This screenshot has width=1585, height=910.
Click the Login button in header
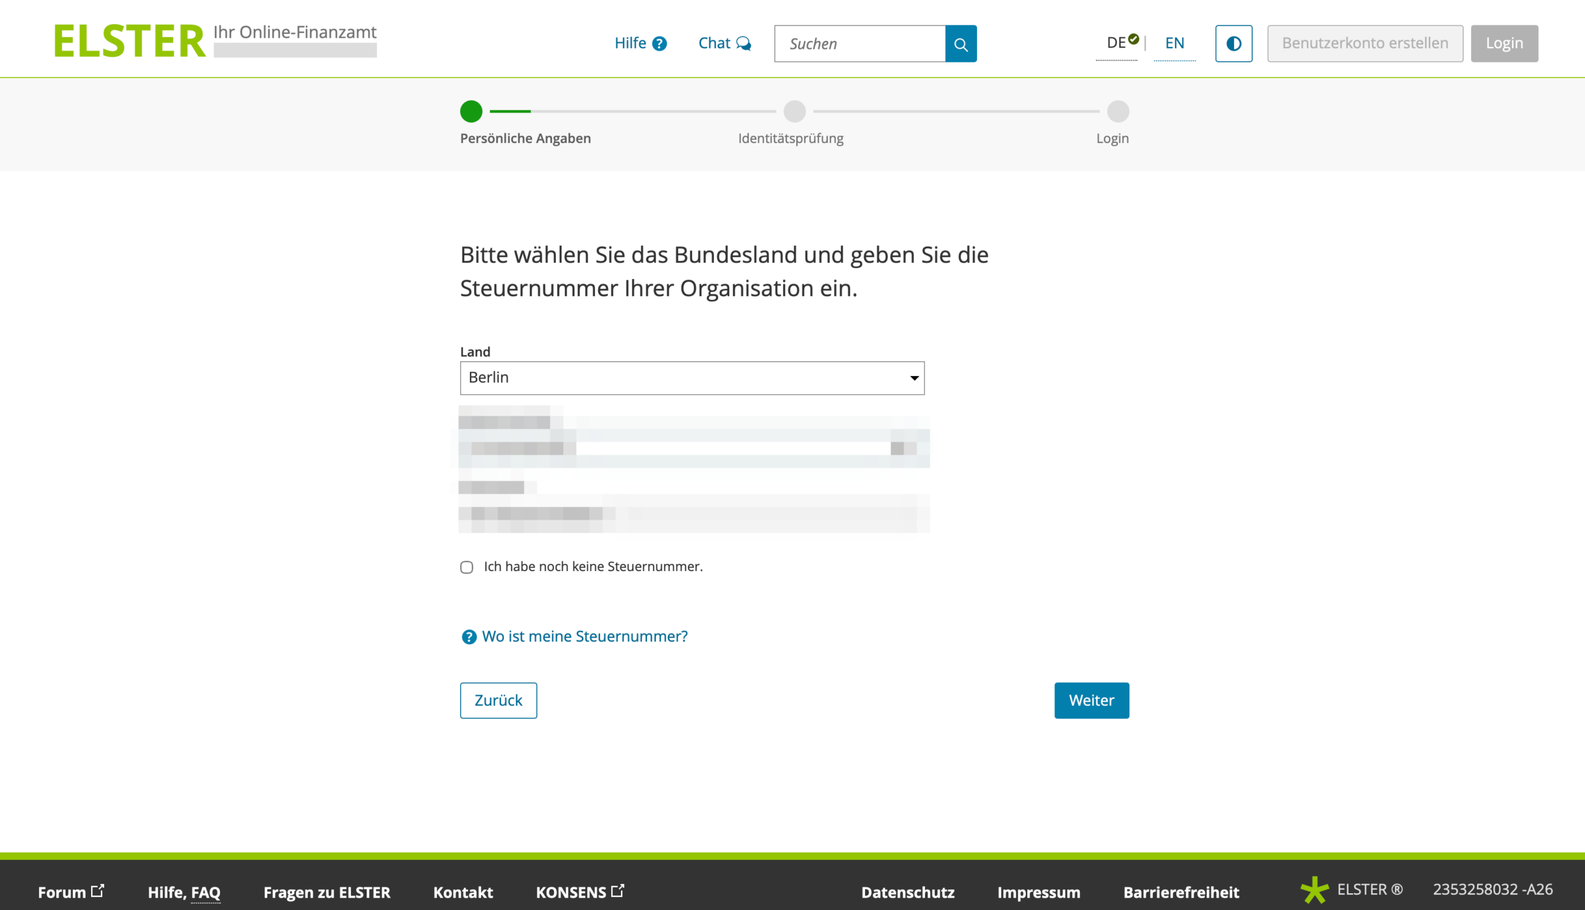coord(1505,43)
